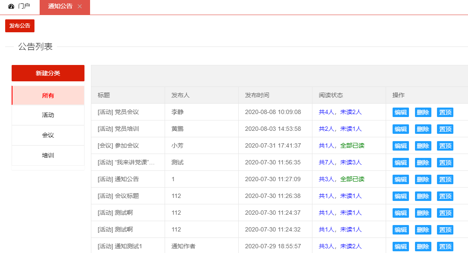Select the 通知公告 tab

[x=60, y=6]
